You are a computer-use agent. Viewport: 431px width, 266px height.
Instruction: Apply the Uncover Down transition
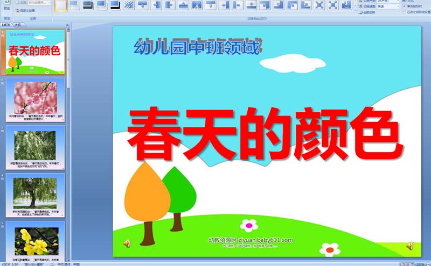click(x=211, y=5)
